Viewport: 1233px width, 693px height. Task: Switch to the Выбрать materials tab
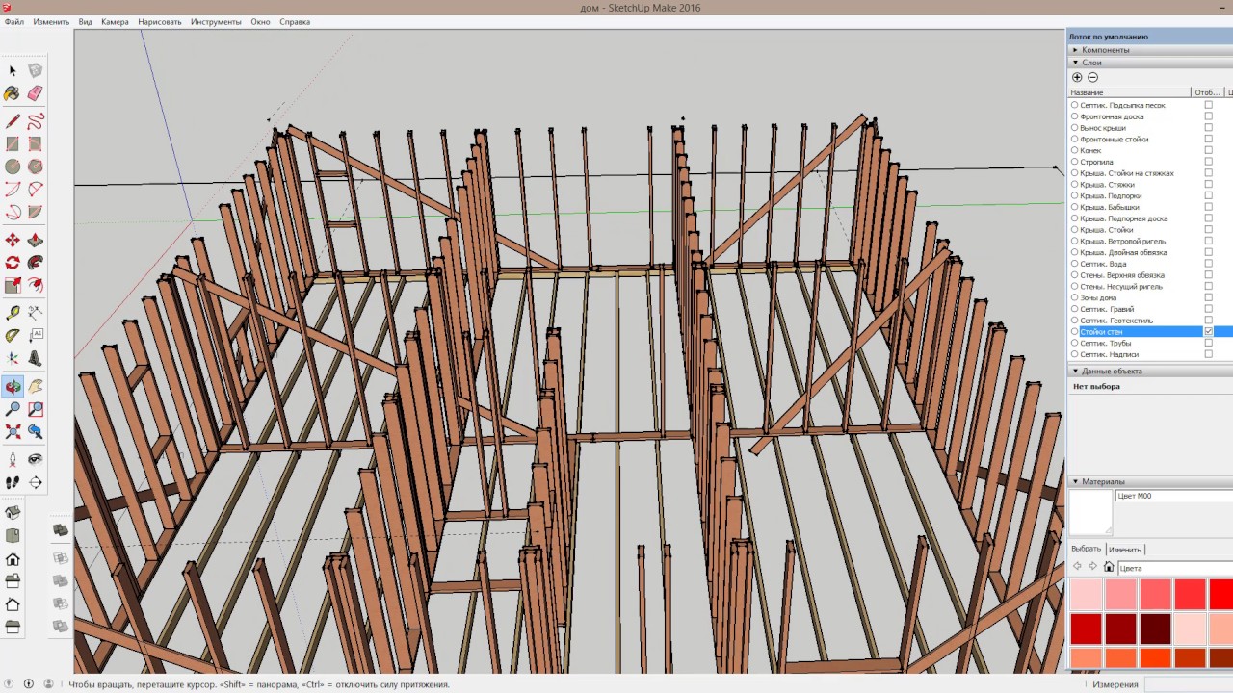[x=1087, y=549]
